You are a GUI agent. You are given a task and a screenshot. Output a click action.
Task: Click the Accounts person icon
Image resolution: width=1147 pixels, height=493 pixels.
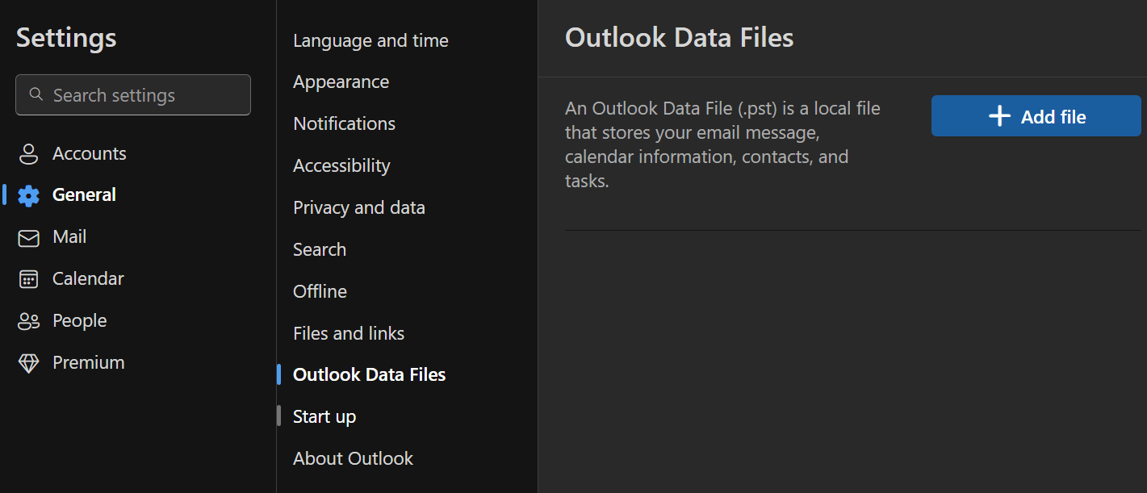click(x=28, y=153)
